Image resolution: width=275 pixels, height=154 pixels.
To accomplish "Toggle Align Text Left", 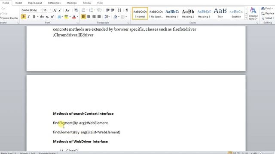I will point(83,17).
